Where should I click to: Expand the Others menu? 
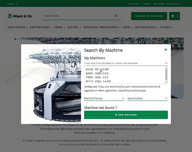pyautogui.click(x=166, y=27)
